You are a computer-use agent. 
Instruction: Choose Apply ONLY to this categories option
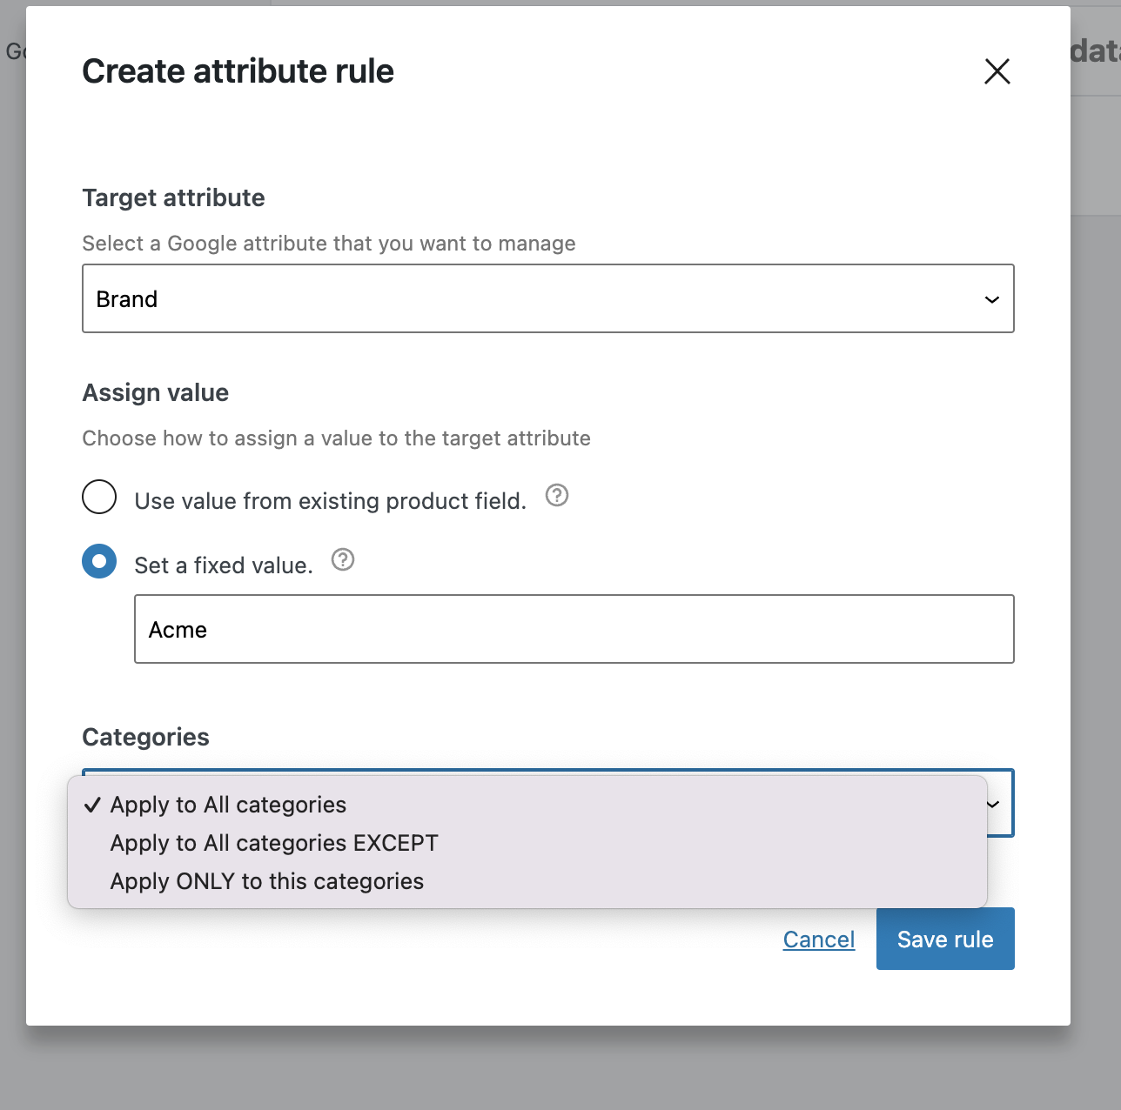[x=266, y=881]
